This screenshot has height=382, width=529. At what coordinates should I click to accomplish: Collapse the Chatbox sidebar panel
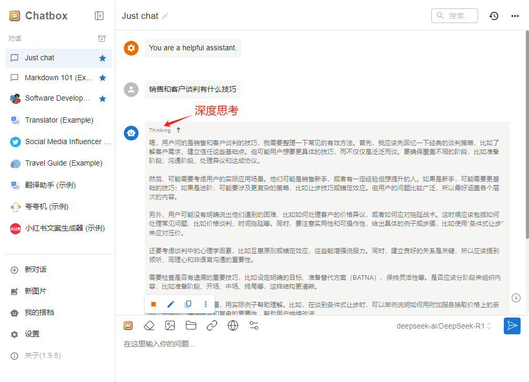pos(99,16)
